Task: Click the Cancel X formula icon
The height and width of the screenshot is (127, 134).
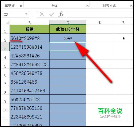Action: pyautogui.click(x=42, y=14)
